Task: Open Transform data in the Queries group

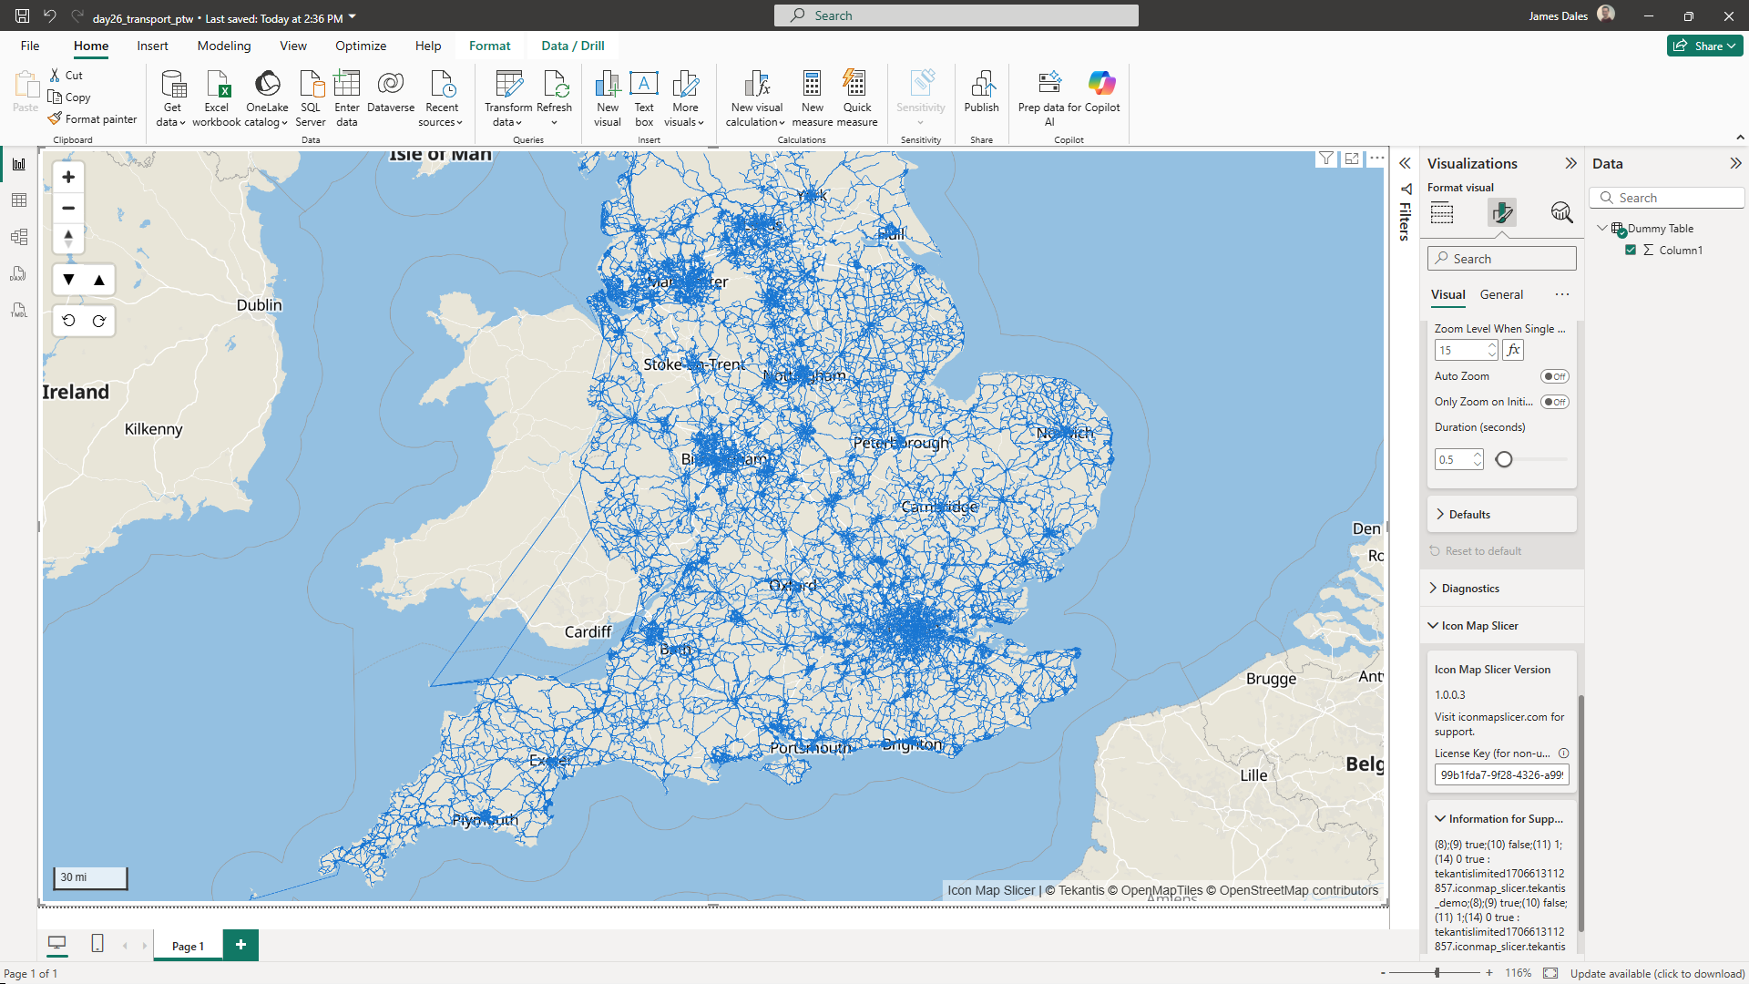Action: 507,98
